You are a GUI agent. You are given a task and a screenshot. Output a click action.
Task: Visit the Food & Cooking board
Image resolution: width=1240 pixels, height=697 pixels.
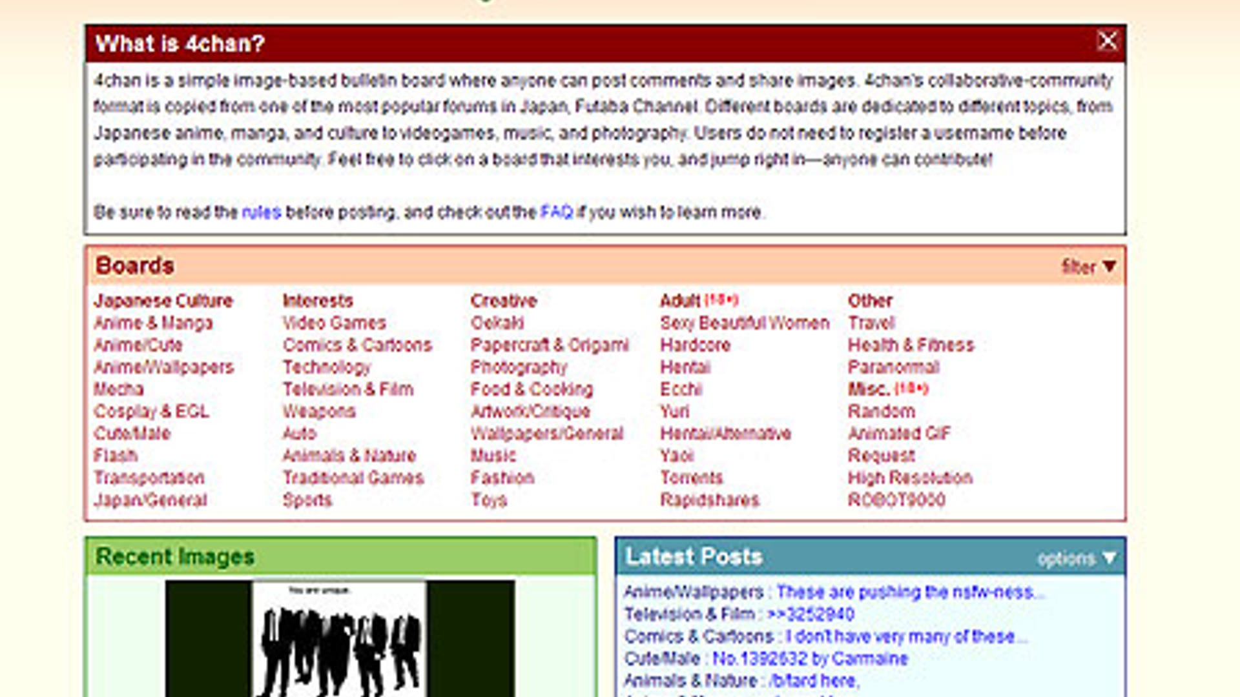pos(532,389)
